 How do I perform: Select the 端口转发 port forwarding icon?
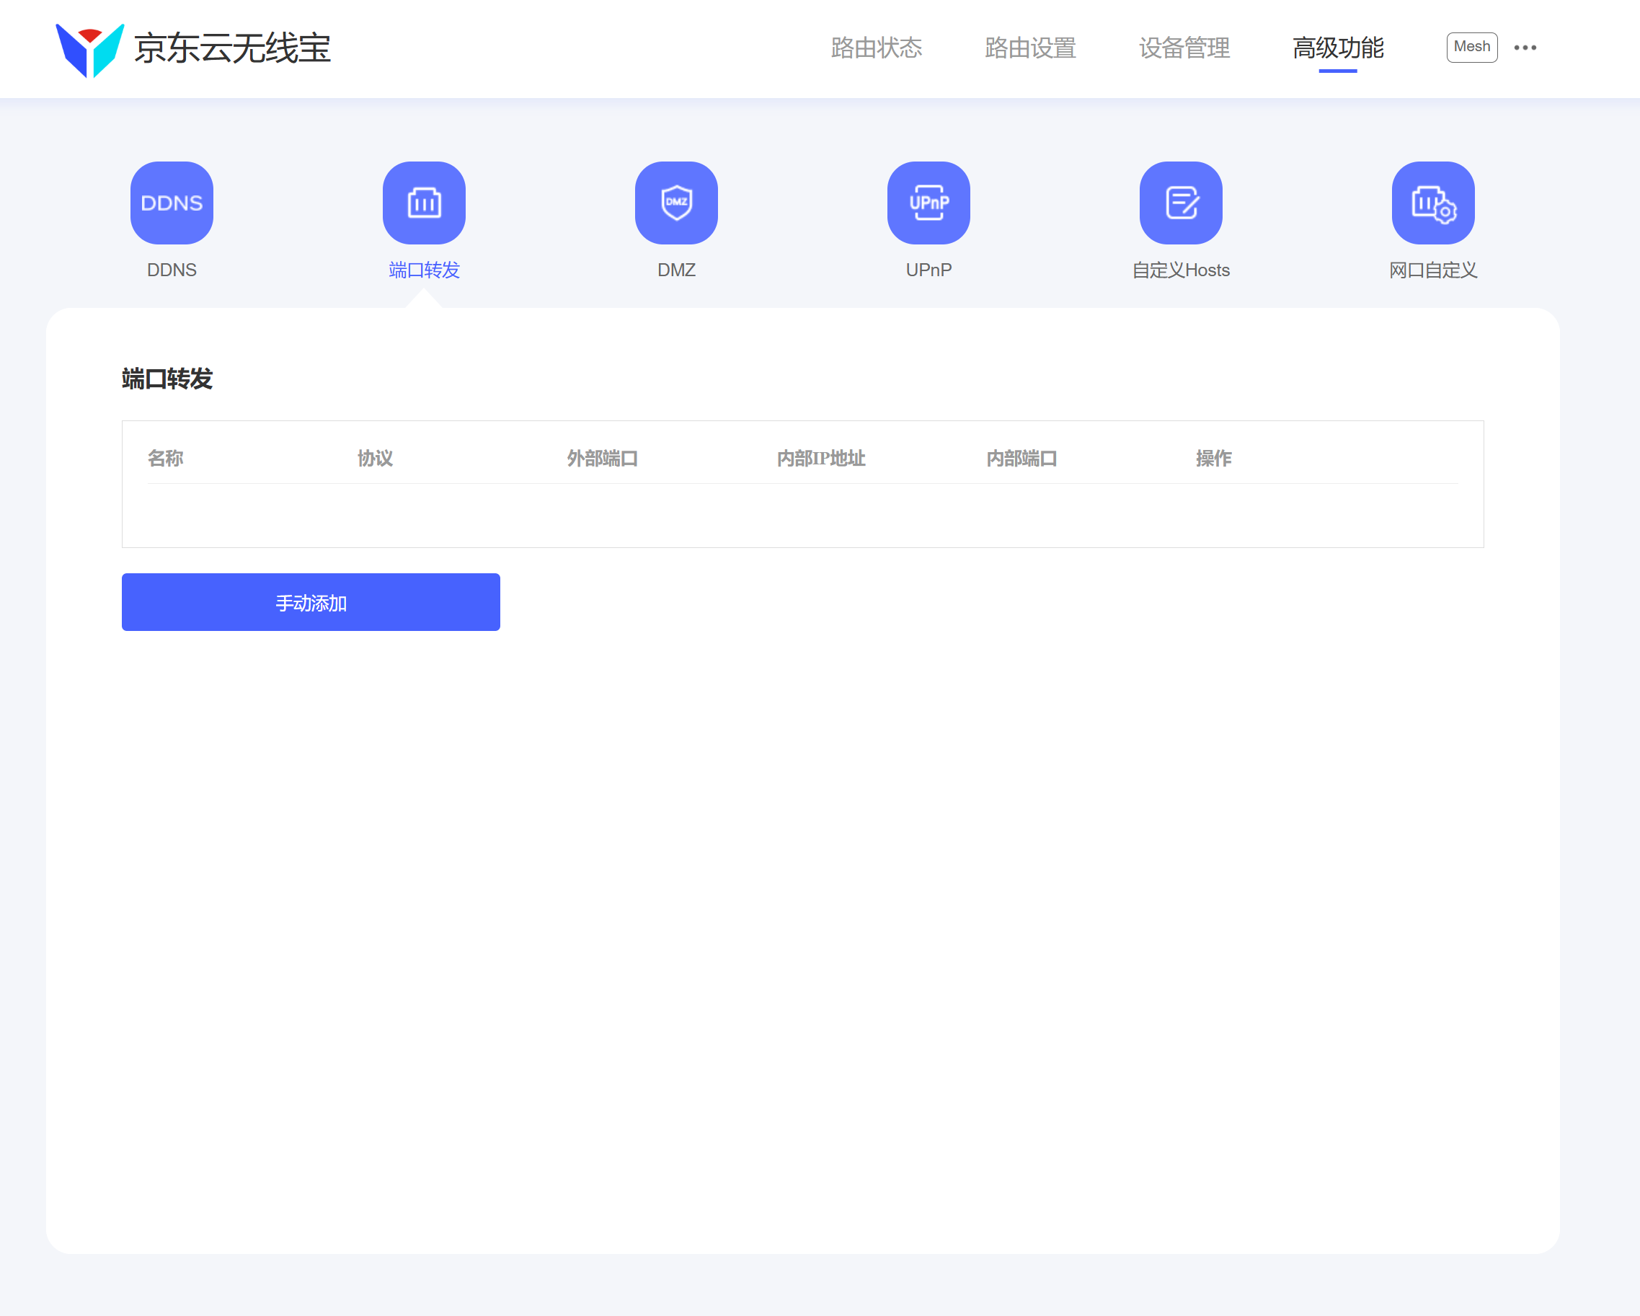click(x=424, y=203)
